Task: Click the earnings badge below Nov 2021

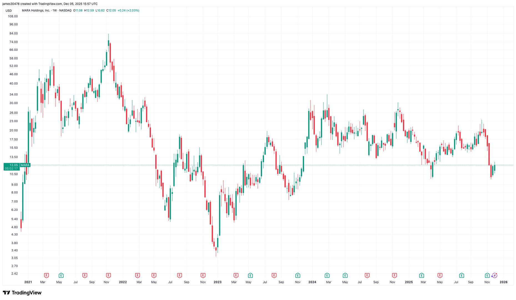Action: coord(108,275)
